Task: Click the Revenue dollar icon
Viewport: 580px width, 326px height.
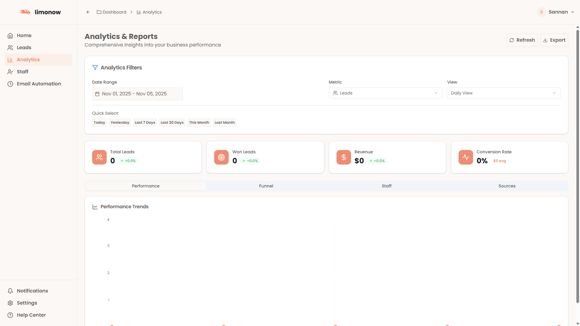Action: click(x=343, y=157)
